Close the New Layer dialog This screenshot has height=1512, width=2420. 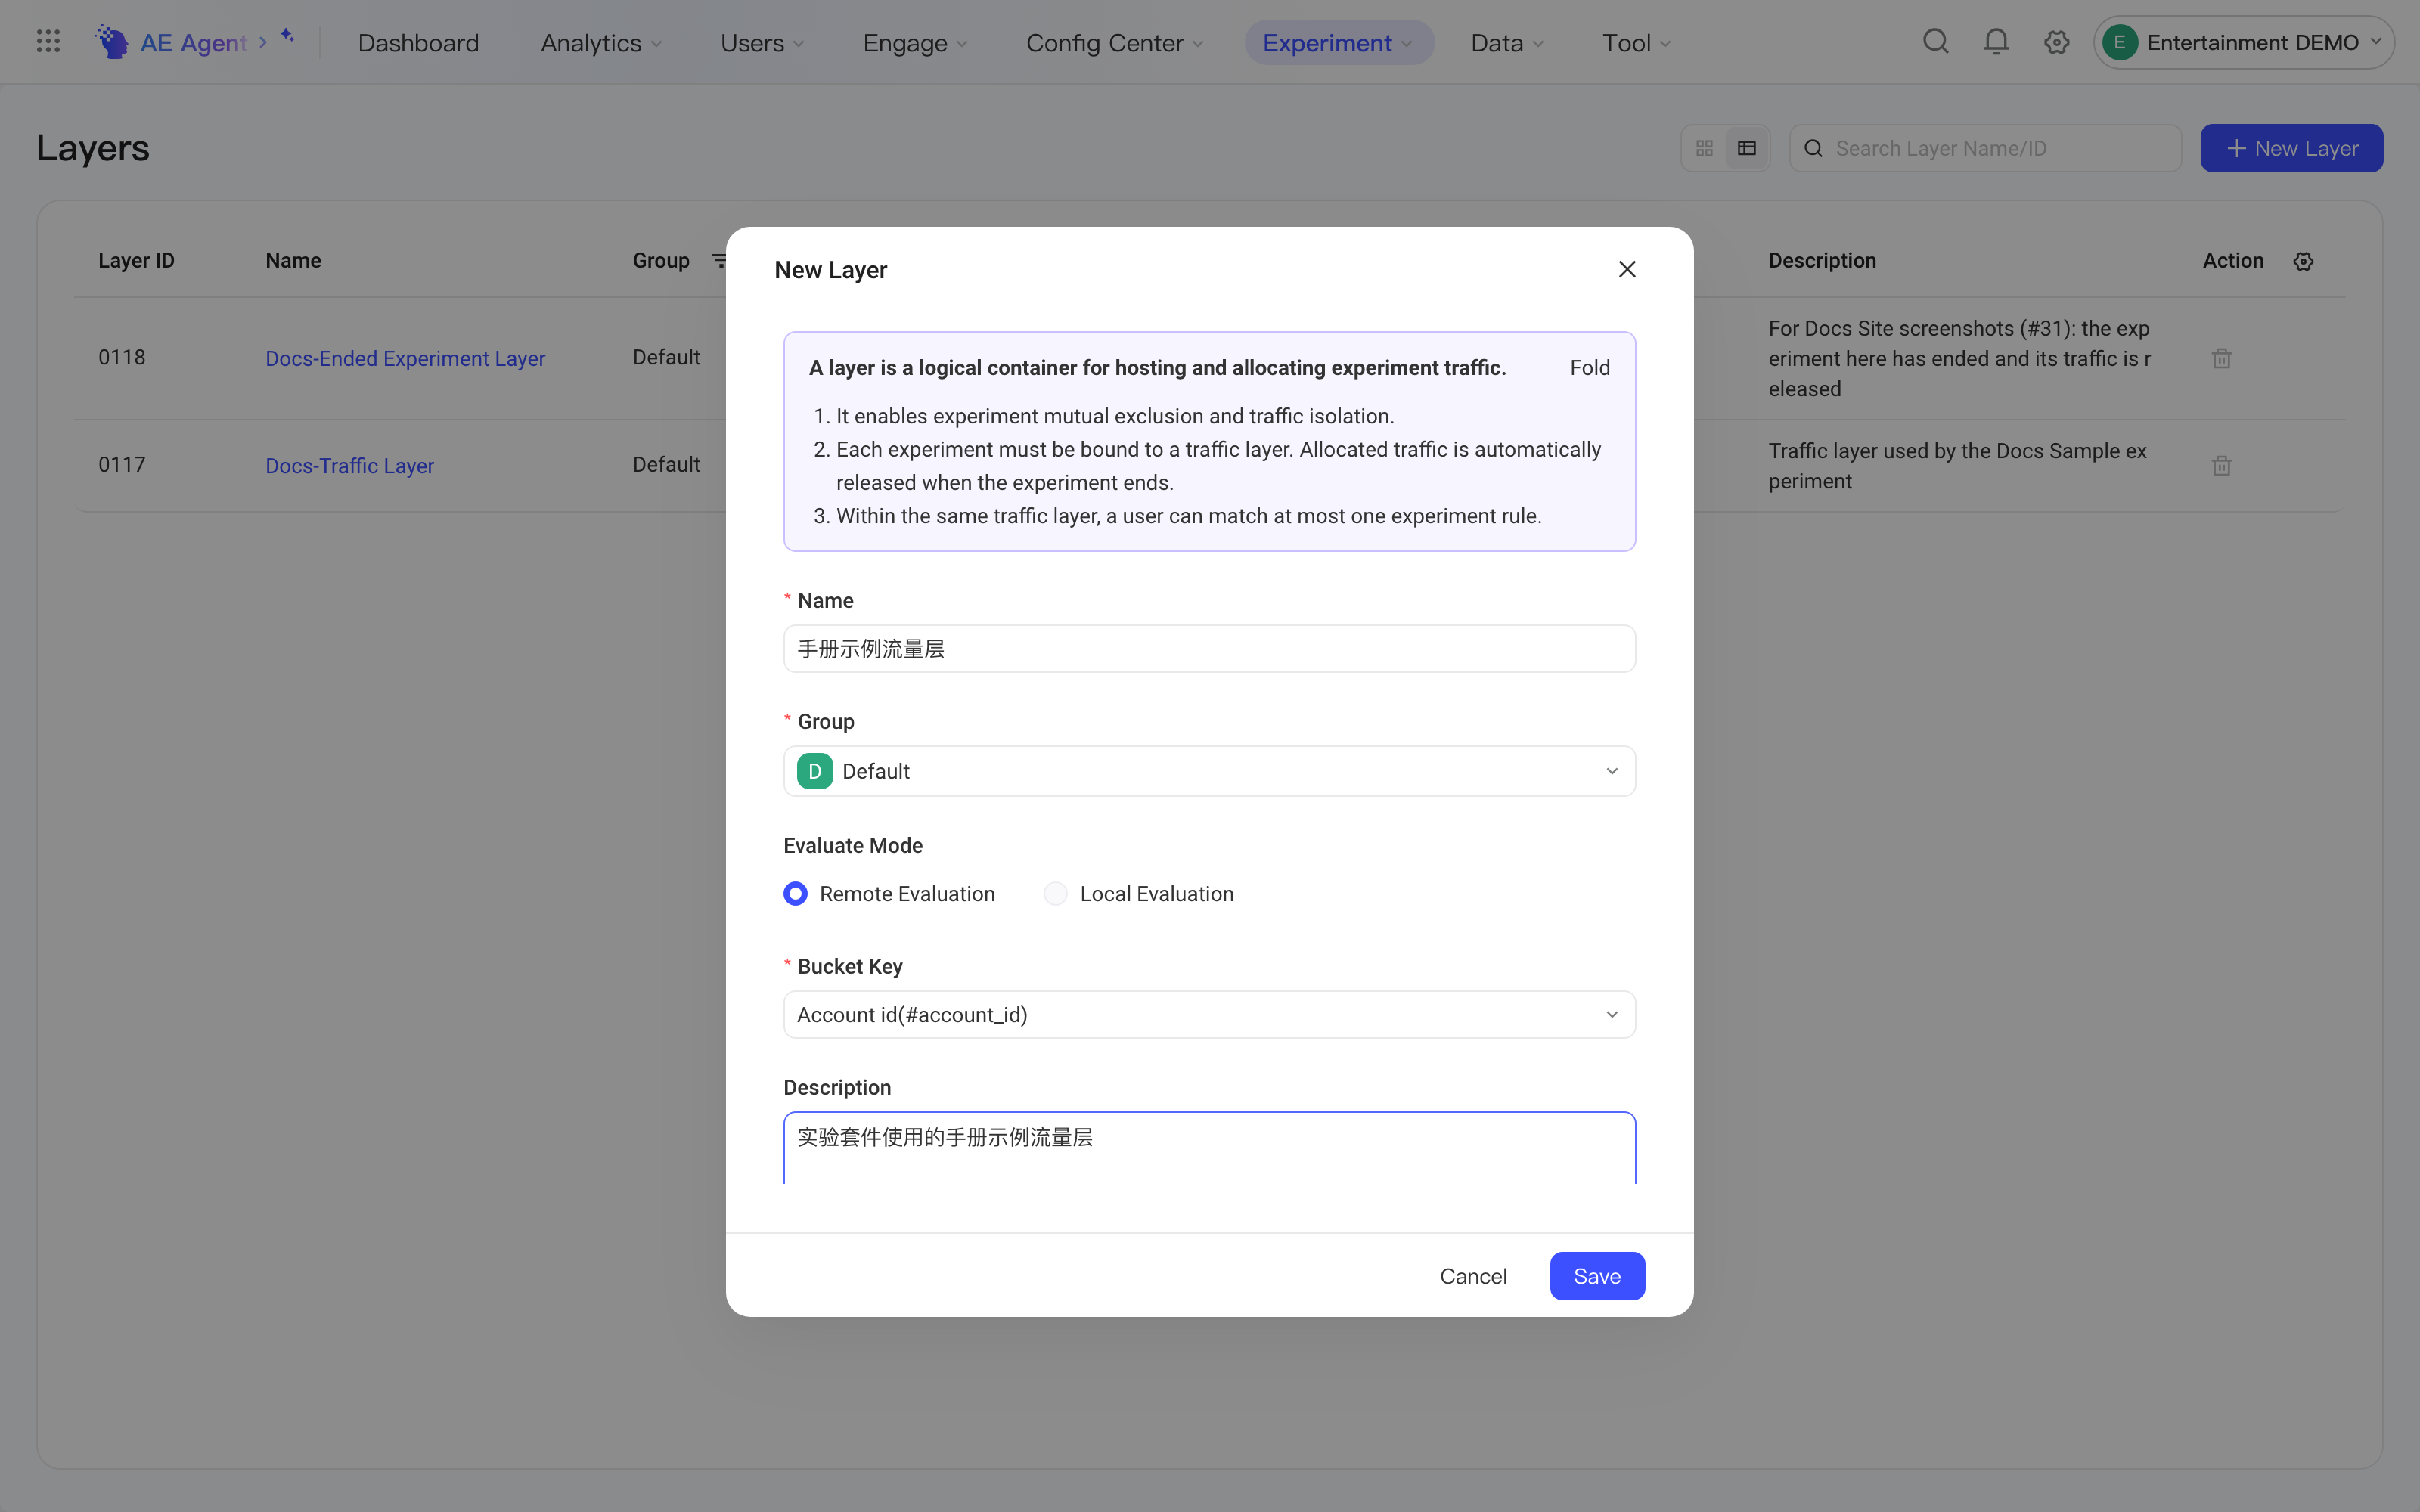tap(1627, 269)
